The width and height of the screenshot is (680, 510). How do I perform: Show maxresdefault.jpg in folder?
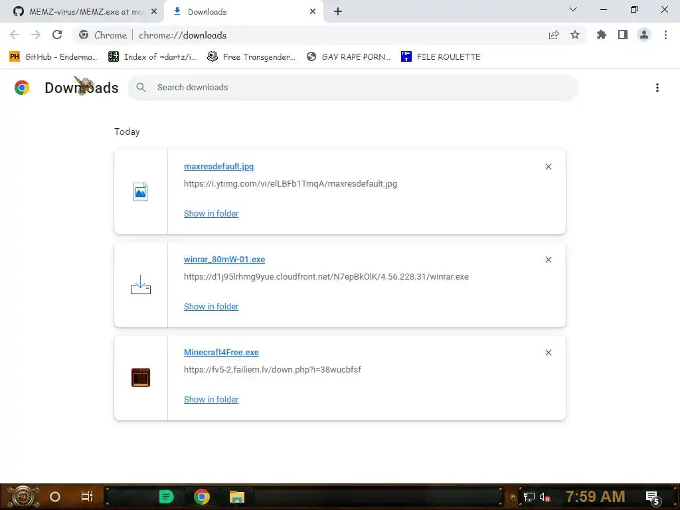pos(211,213)
